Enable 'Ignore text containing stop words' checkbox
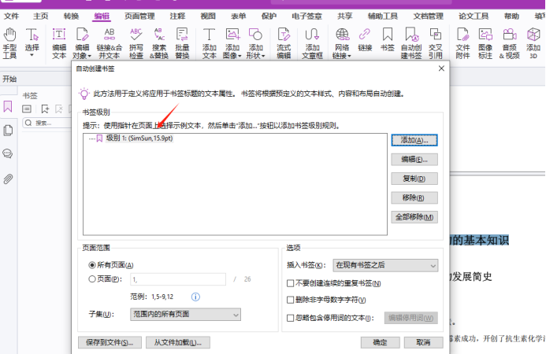This screenshot has height=354, width=546. point(291,318)
